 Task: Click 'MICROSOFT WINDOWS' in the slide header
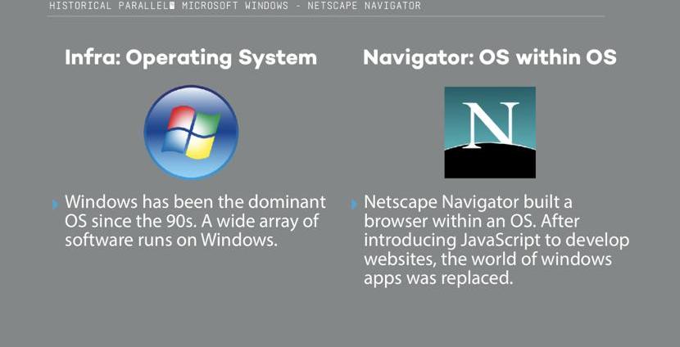(234, 6)
